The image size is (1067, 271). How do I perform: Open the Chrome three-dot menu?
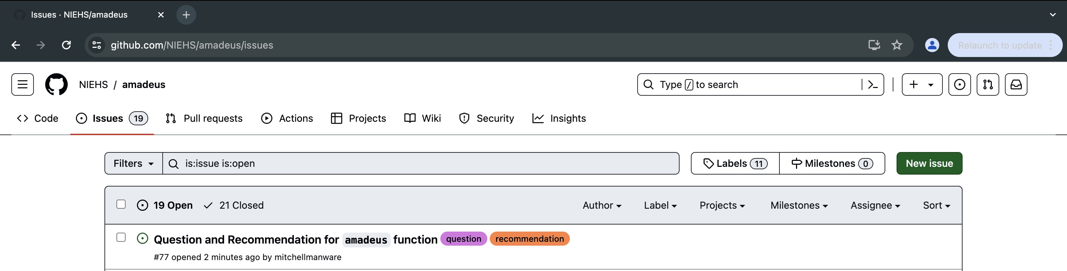pyautogui.click(x=1051, y=45)
